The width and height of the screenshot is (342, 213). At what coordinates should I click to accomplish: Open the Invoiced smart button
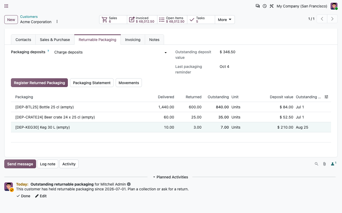(142, 20)
